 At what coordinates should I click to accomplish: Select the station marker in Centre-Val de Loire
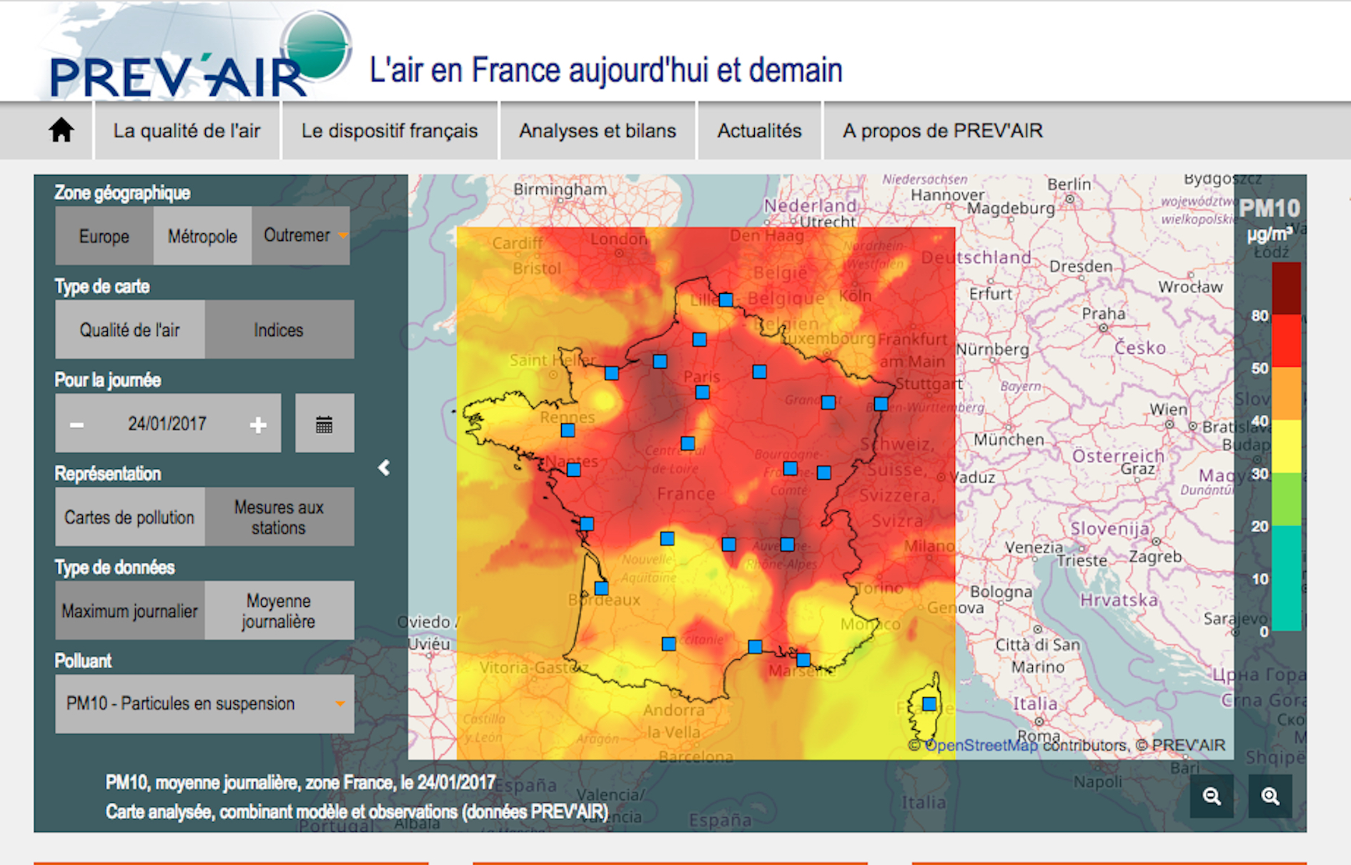688,443
